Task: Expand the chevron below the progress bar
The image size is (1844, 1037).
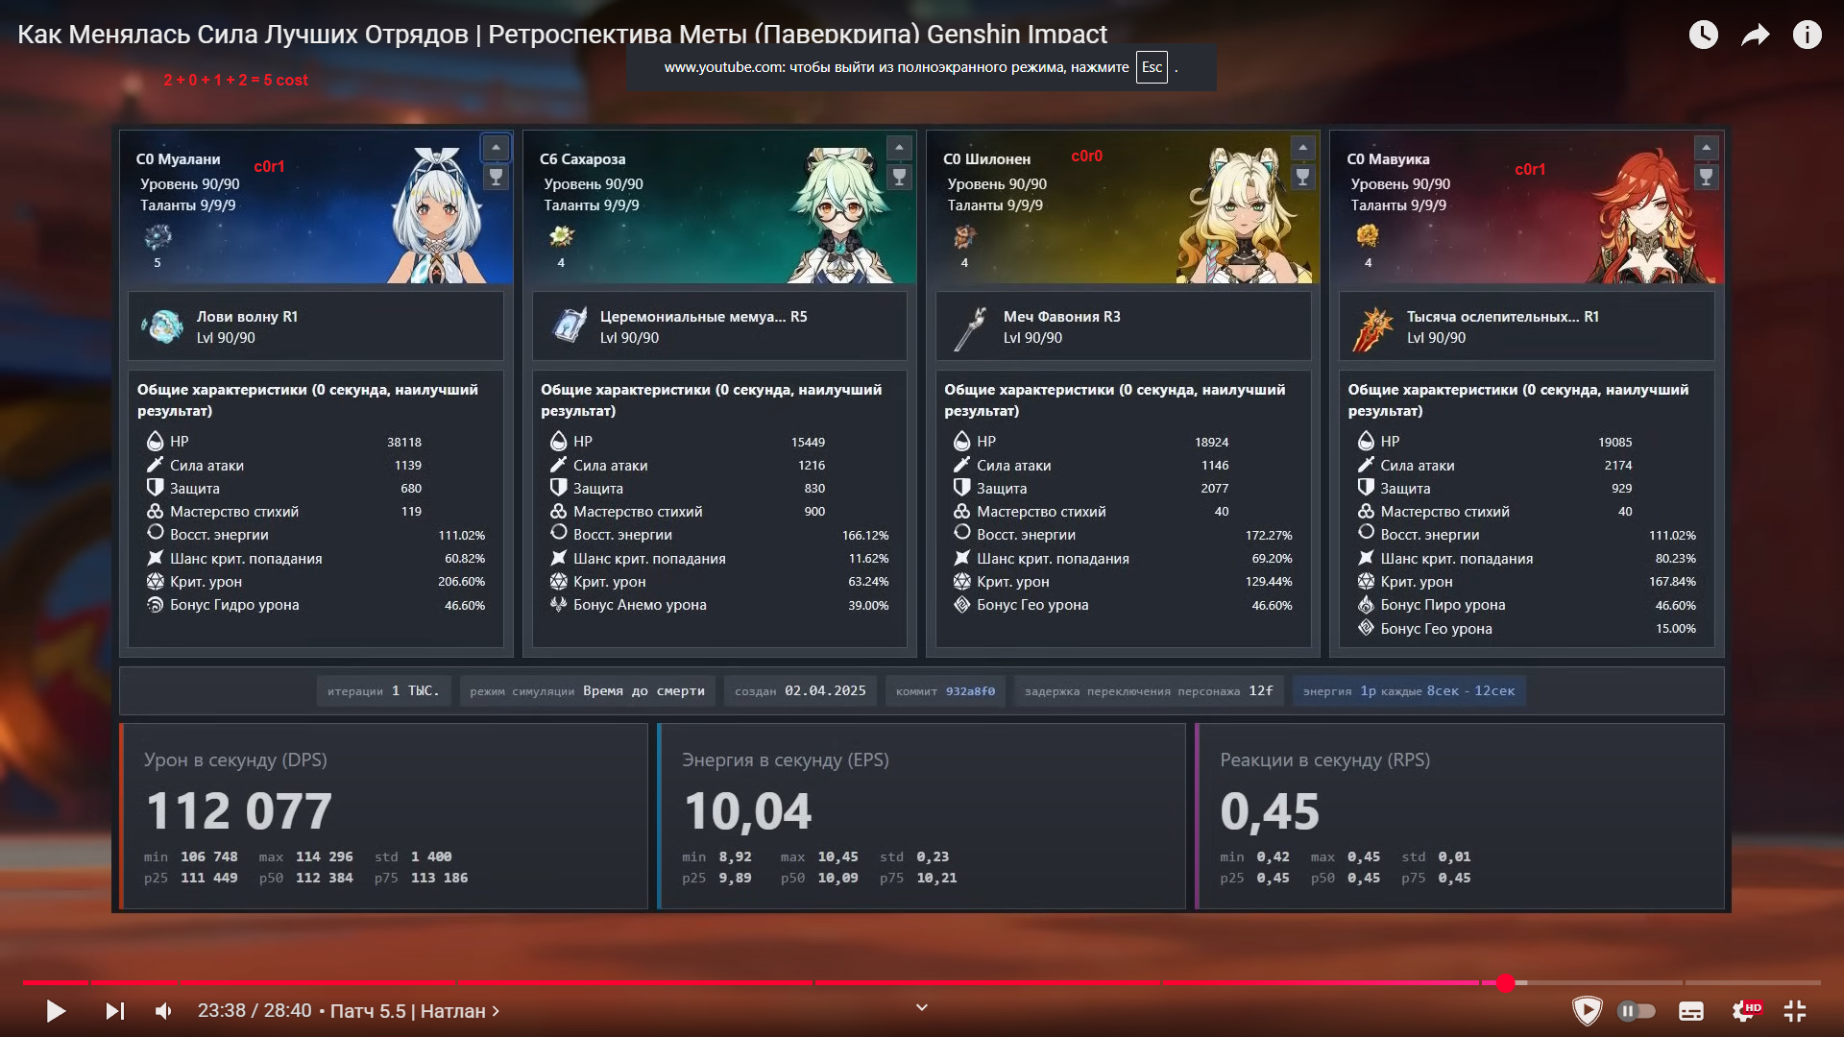Action: 922,1007
